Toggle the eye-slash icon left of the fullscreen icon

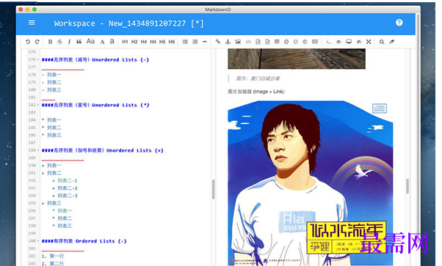coord(359,42)
